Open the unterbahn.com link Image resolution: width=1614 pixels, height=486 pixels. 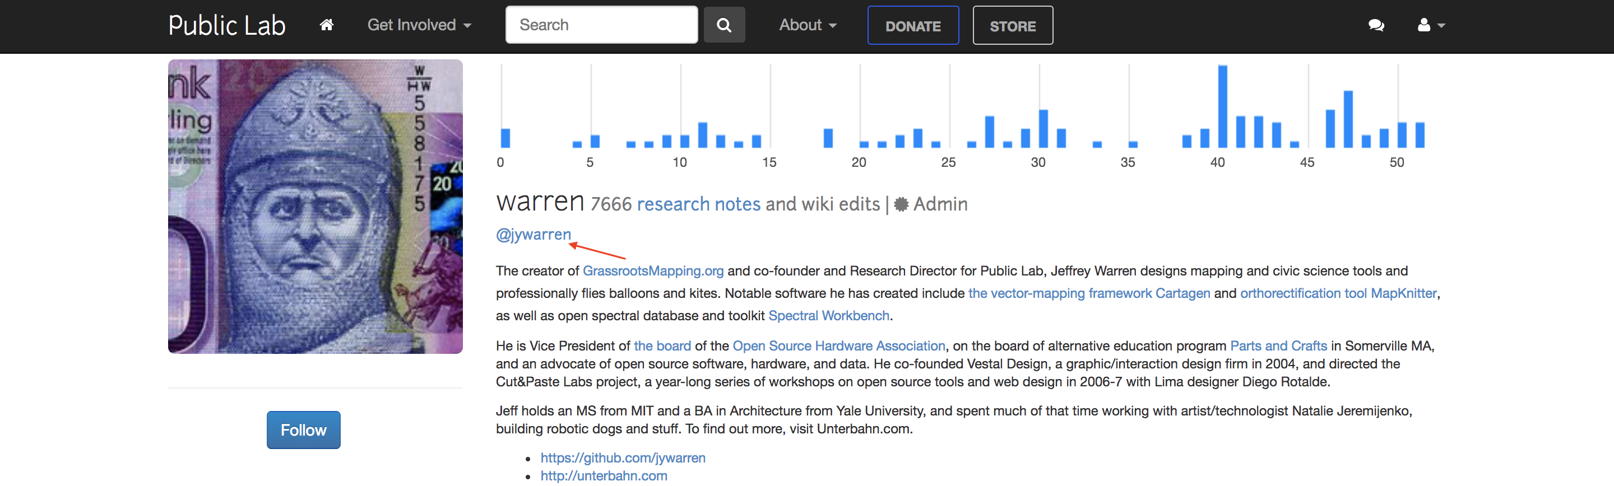(x=604, y=475)
